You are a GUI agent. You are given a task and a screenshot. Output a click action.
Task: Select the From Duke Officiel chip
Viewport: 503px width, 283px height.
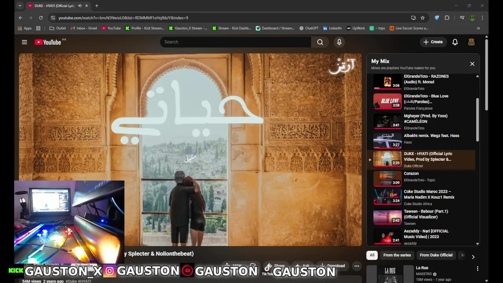436,255
